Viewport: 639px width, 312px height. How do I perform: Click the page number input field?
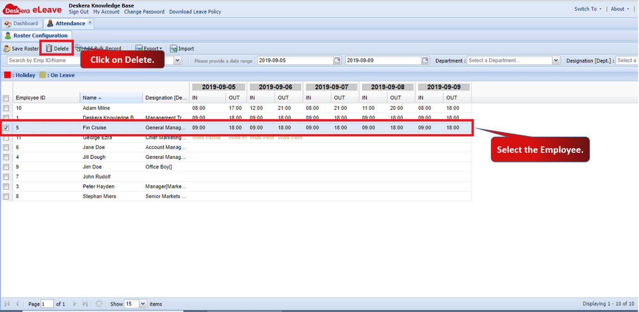(x=47, y=304)
